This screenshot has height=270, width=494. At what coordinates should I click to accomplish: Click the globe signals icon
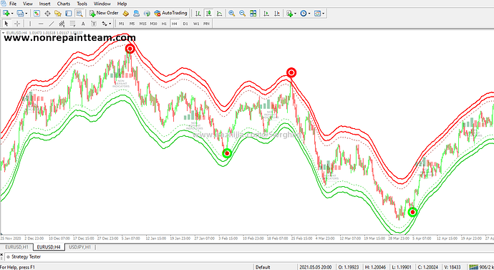[x=147, y=13]
